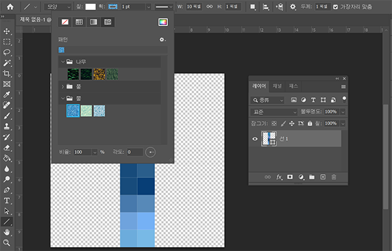
Task: Select the Eraser tool
Action: pyautogui.click(x=7, y=148)
